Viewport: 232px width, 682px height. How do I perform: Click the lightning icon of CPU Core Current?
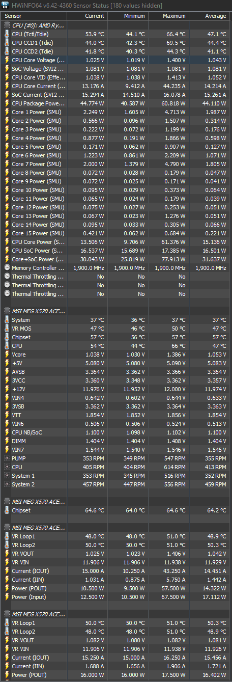[7, 86]
